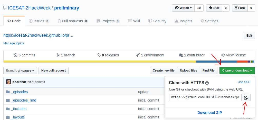Open the Watch dropdown
The height and width of the screenshot is (120, 258).
click(183, 8)
